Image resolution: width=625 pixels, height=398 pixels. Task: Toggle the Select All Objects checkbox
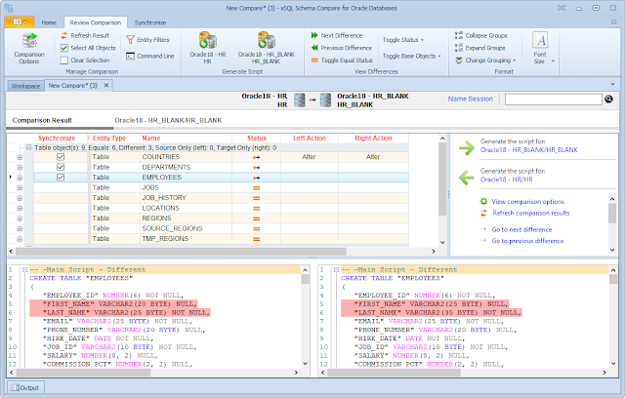(x=63, y=47)
